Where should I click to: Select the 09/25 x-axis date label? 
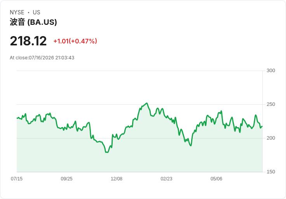click(66, 179)
